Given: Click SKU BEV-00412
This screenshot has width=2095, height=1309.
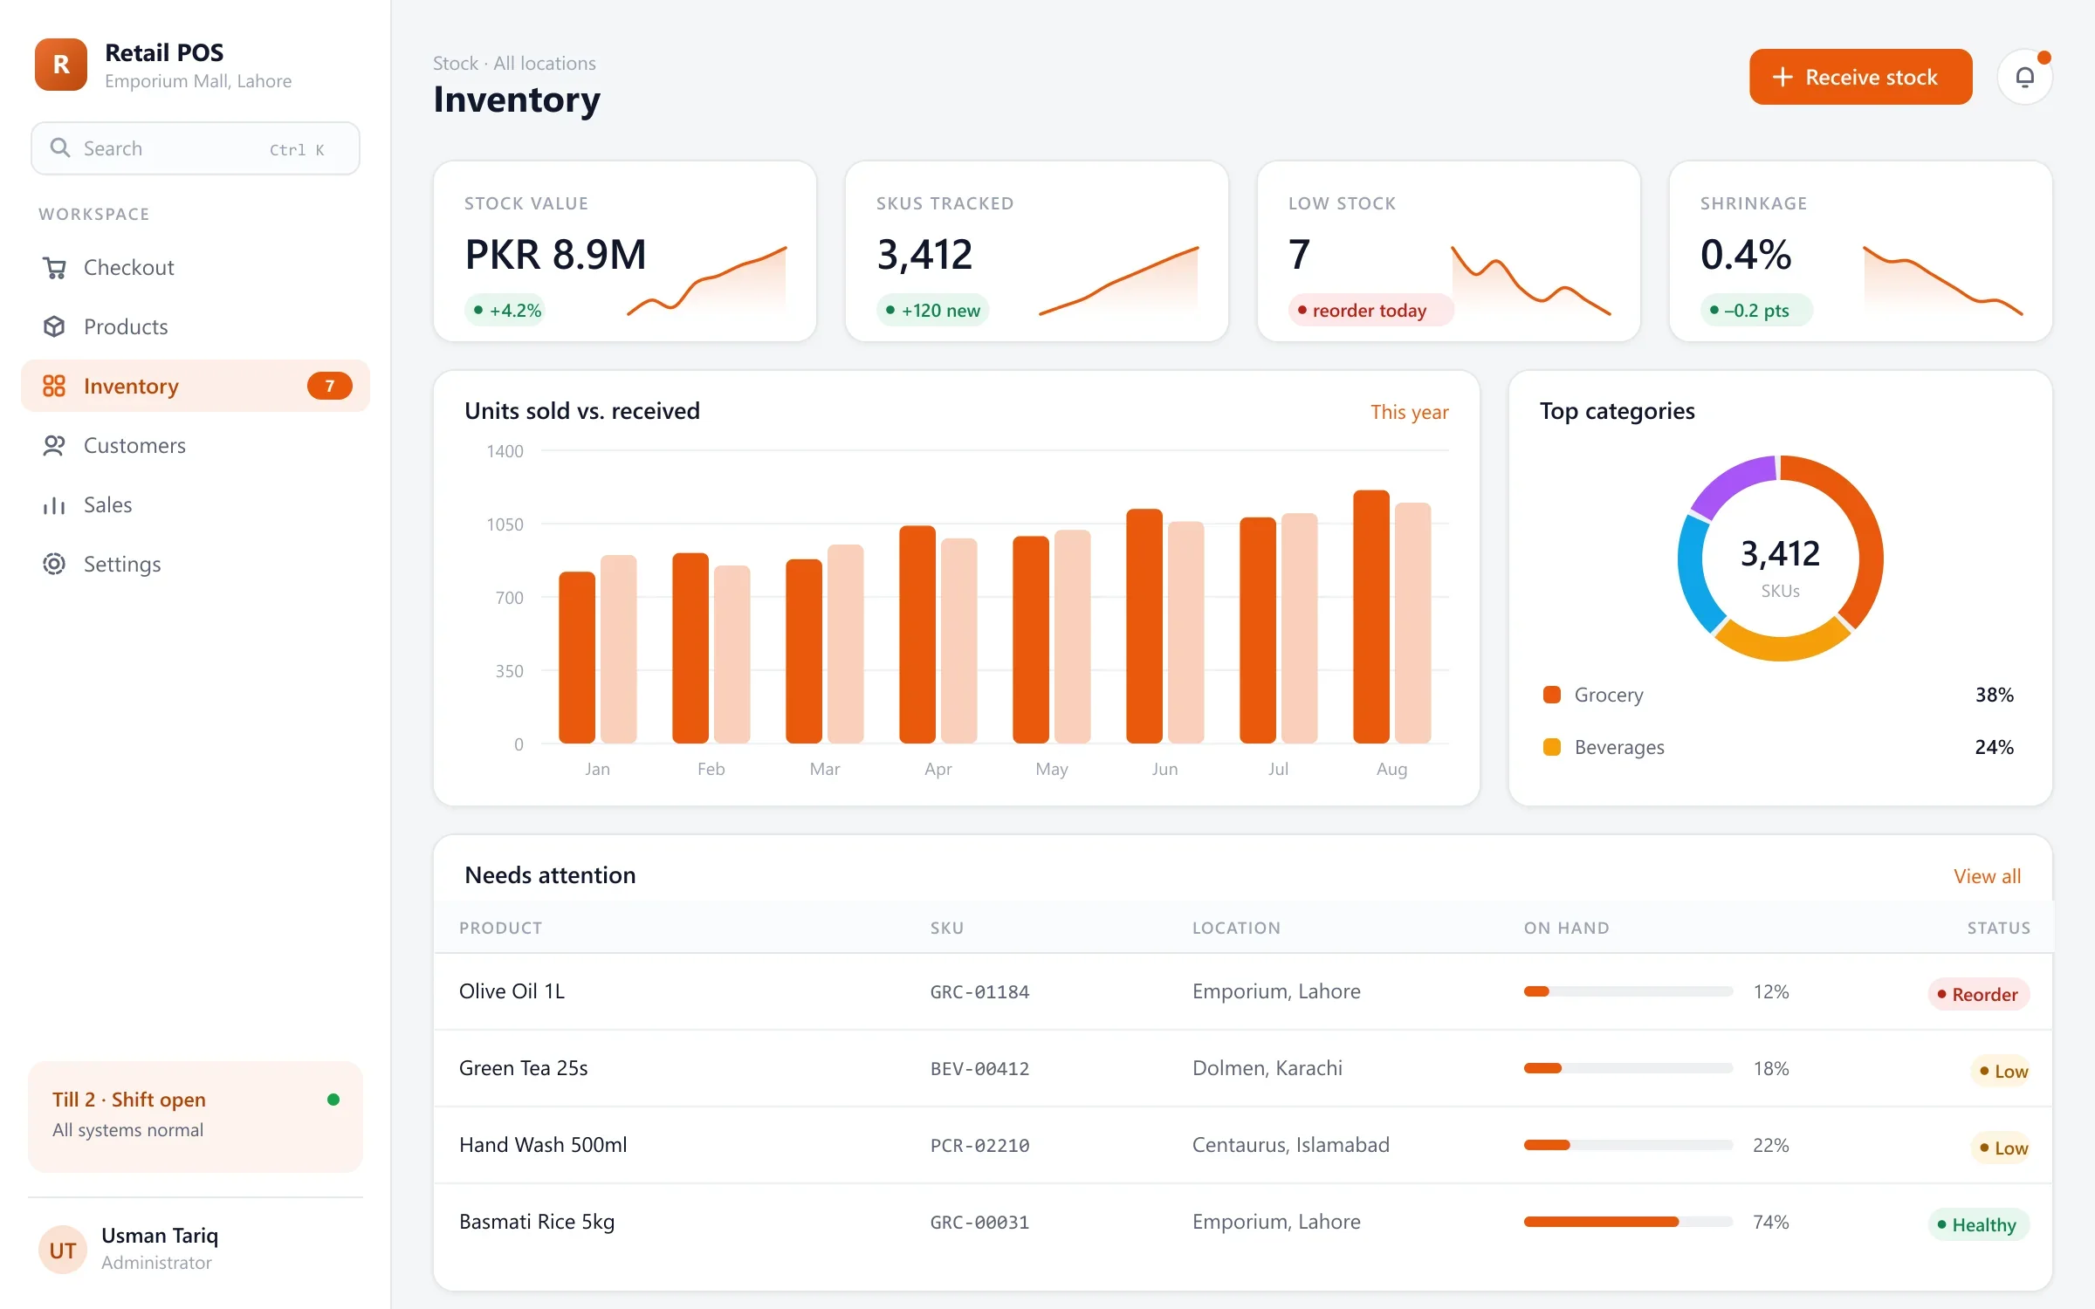Looking at the screenshot, I should coord(979,1069).
